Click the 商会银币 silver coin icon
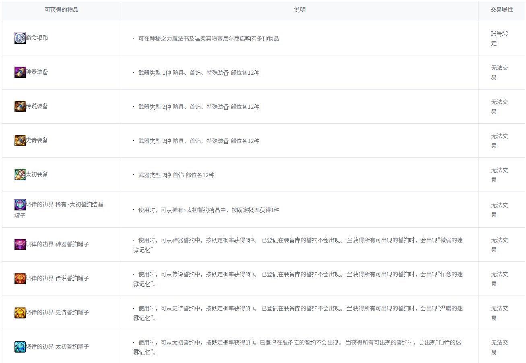The width and height of the screenshot is (526, 363). click(20, 38)
